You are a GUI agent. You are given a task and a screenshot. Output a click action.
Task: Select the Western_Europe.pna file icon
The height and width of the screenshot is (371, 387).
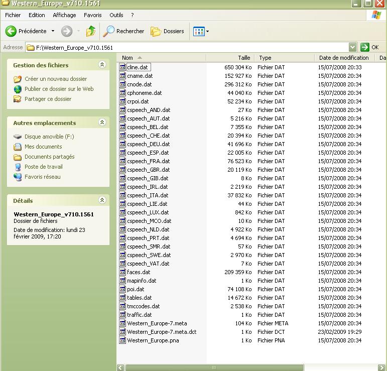click(122, 340)
